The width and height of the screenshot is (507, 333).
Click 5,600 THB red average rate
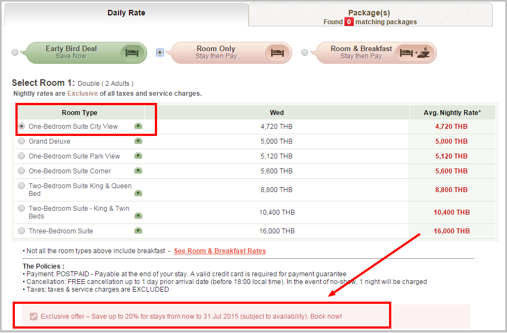click(451, 171)
